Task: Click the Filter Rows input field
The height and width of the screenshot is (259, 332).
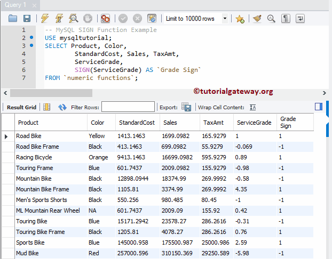Action: [128, 107]
